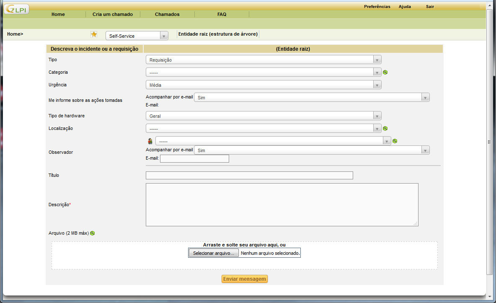Expand the Urgência dropdown set to Média
This screenshot has height=303, width=496.
(x=263, y=85)
